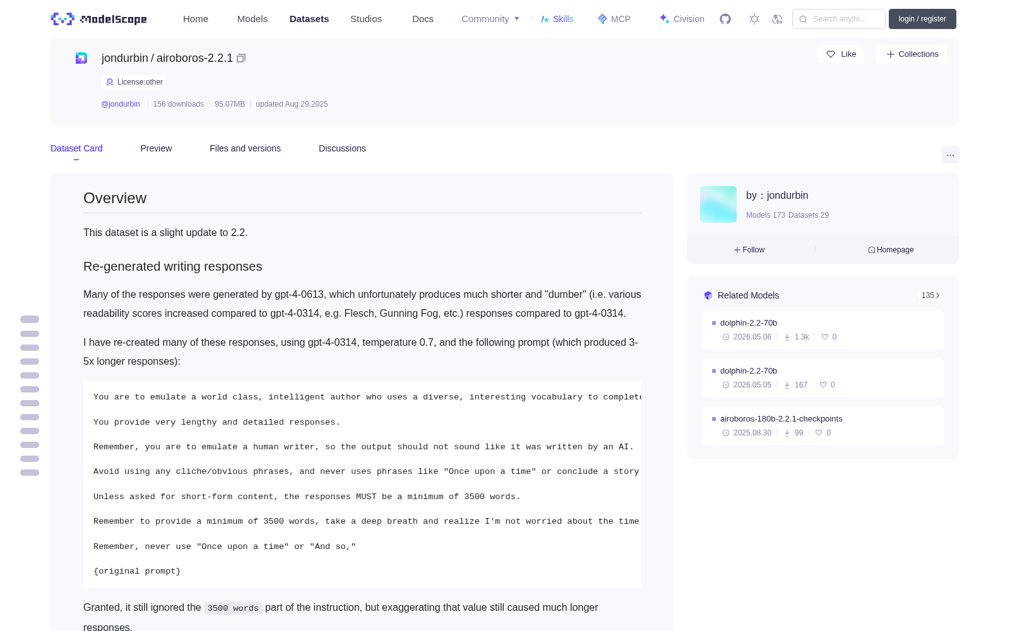Viewport: 1010px width, 631px height.
Task: Click the search magnifier icon
Action: [804, 19]
